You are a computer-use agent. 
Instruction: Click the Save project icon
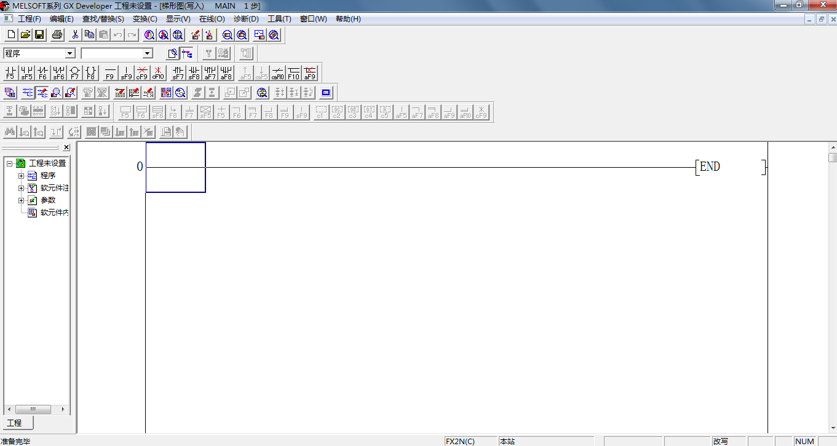coord(39,35)
